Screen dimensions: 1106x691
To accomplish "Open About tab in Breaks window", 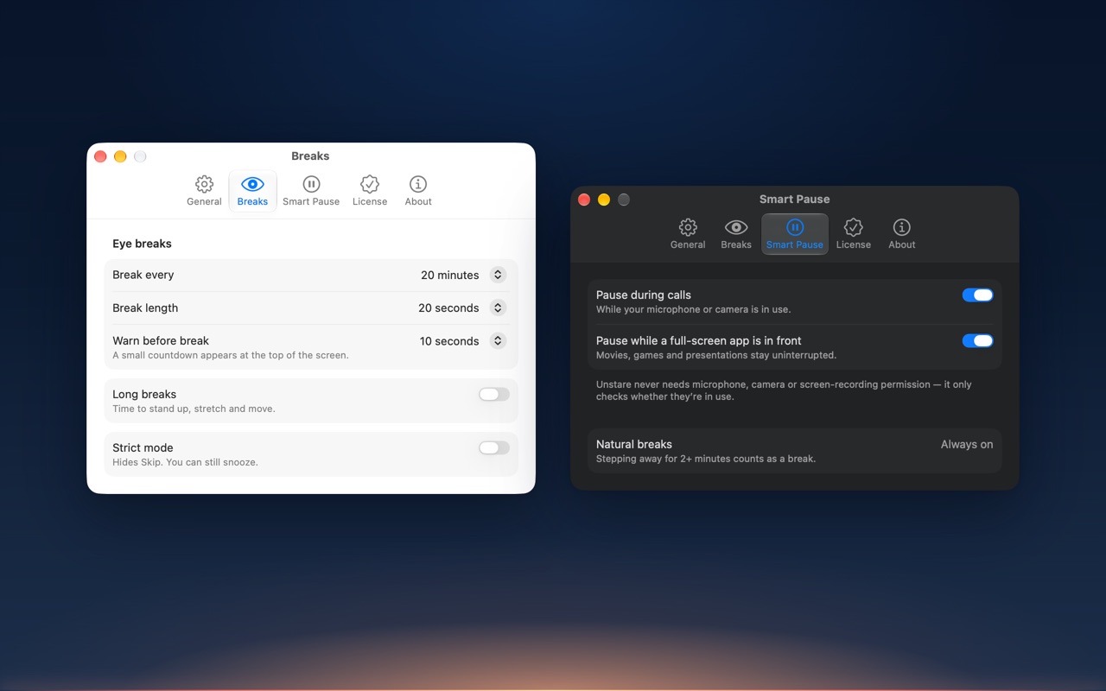I will pyautogui.click(x=418, y=191).
